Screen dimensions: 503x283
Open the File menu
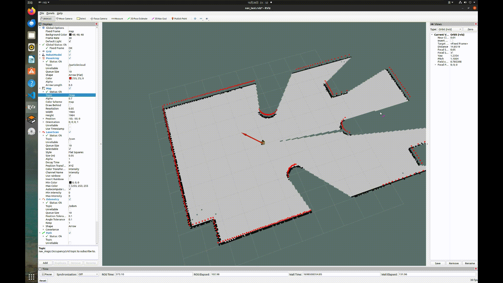click(42, 13)
